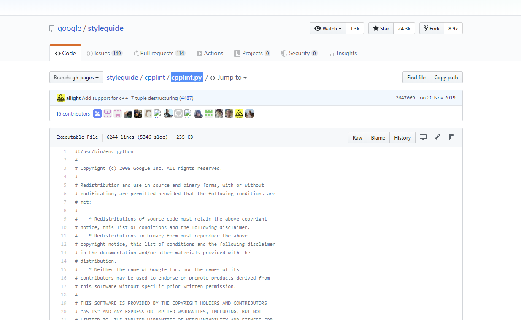
Task: Star the styleguide repository
Action: (381, 28)
